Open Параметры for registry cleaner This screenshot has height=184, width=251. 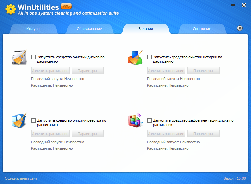click(x=88, y=134)
